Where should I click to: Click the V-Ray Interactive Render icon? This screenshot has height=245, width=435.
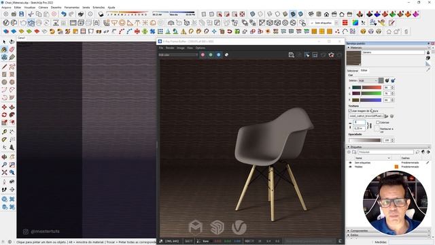(x=31, y=22)
